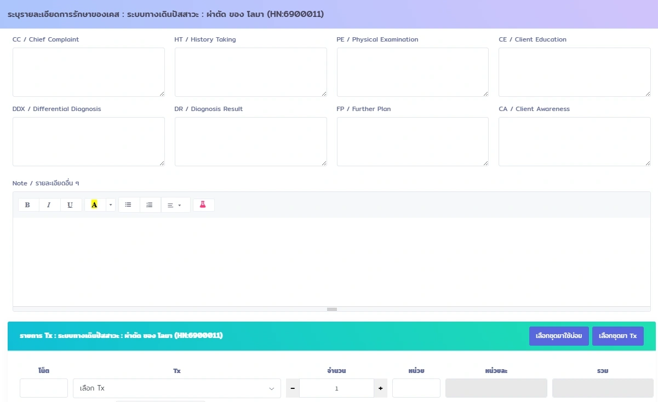Toggle italic formatting in Note editor

(x=49, y=205)
